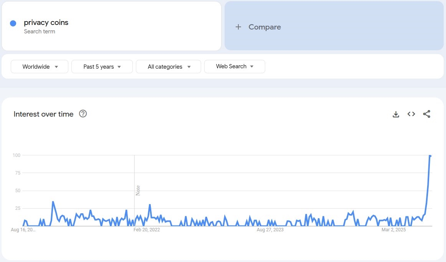This screenshot has width=446, height=262.
Task: Edit the privacy coins search term
Action: pyautogui.click(x=46, y=23)
